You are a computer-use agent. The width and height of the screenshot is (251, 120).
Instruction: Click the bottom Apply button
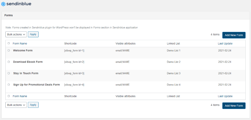click(33, 105)
